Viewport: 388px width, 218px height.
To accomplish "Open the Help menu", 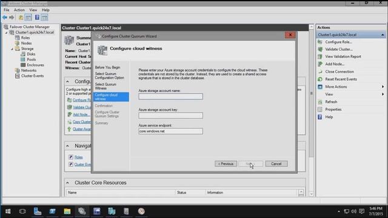I will [45, 10].
